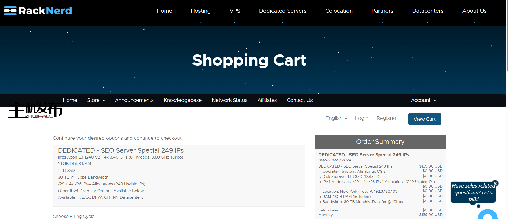Click the Order Summary header
Viewport: 508px width, 219px height.
[380, 142]
